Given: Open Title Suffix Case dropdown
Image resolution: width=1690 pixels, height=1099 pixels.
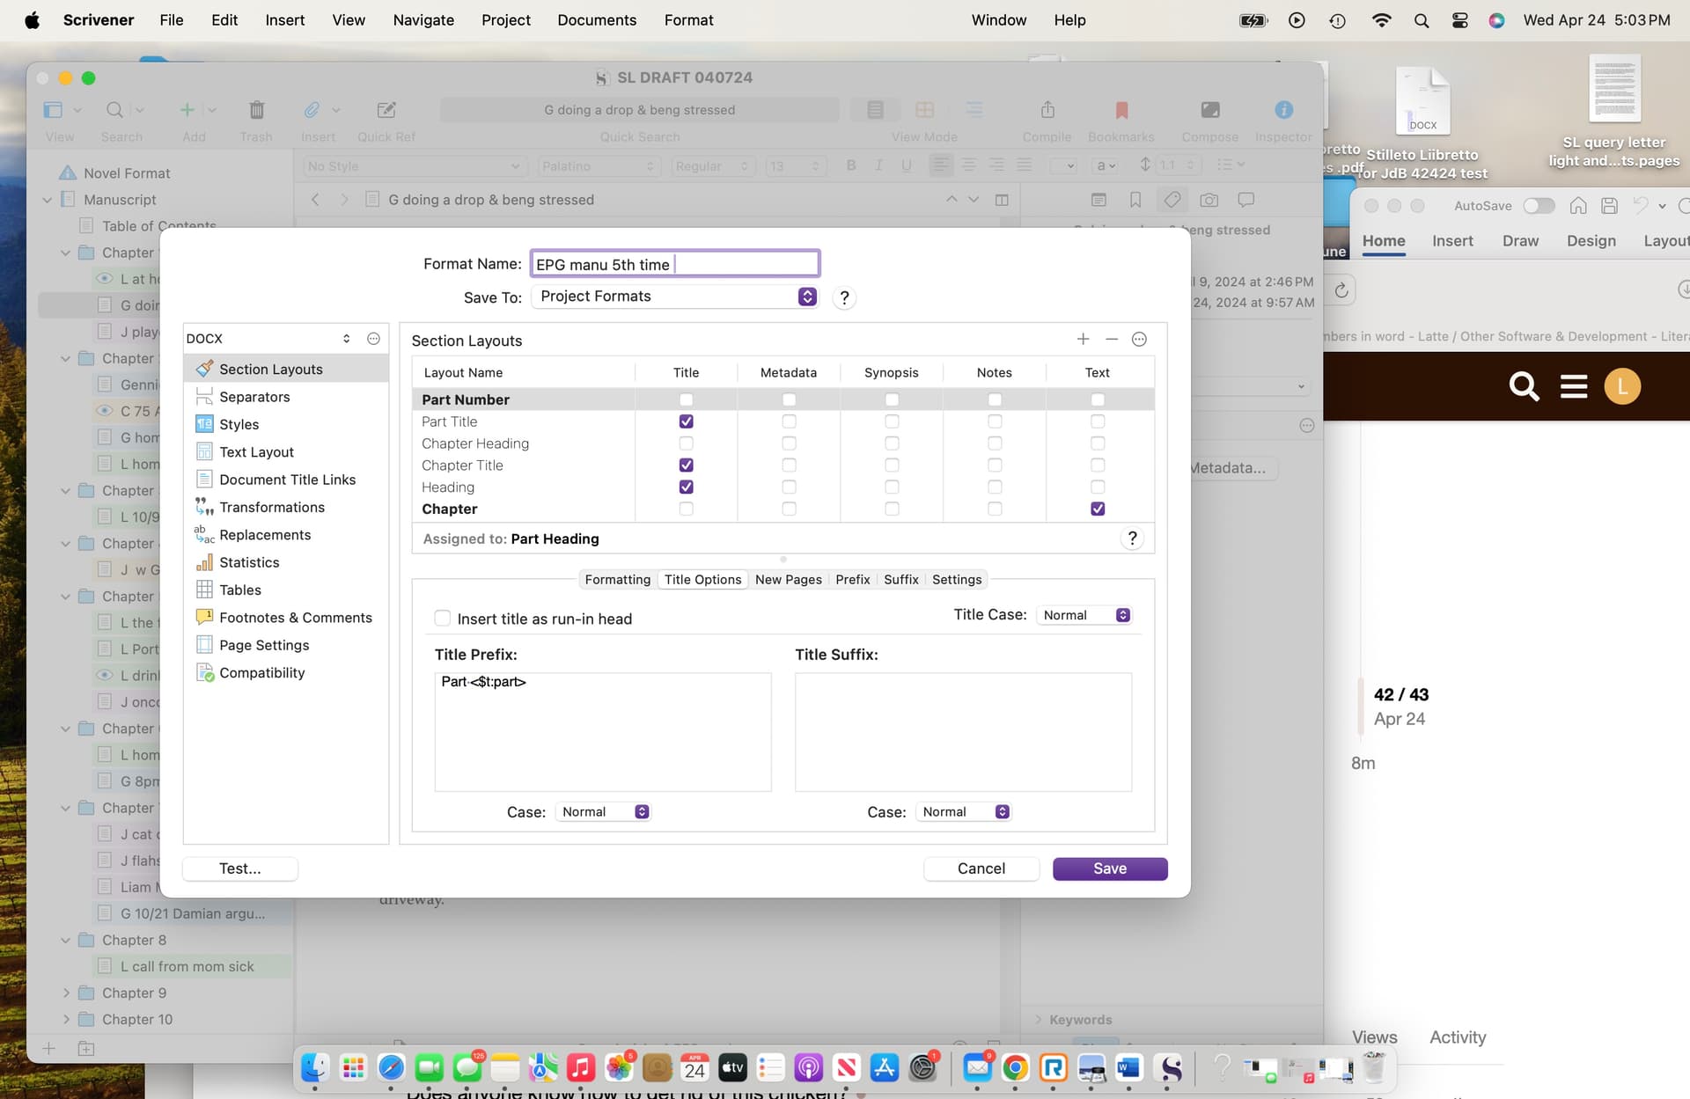Looking at the screenshot, I should coord(963,811).
